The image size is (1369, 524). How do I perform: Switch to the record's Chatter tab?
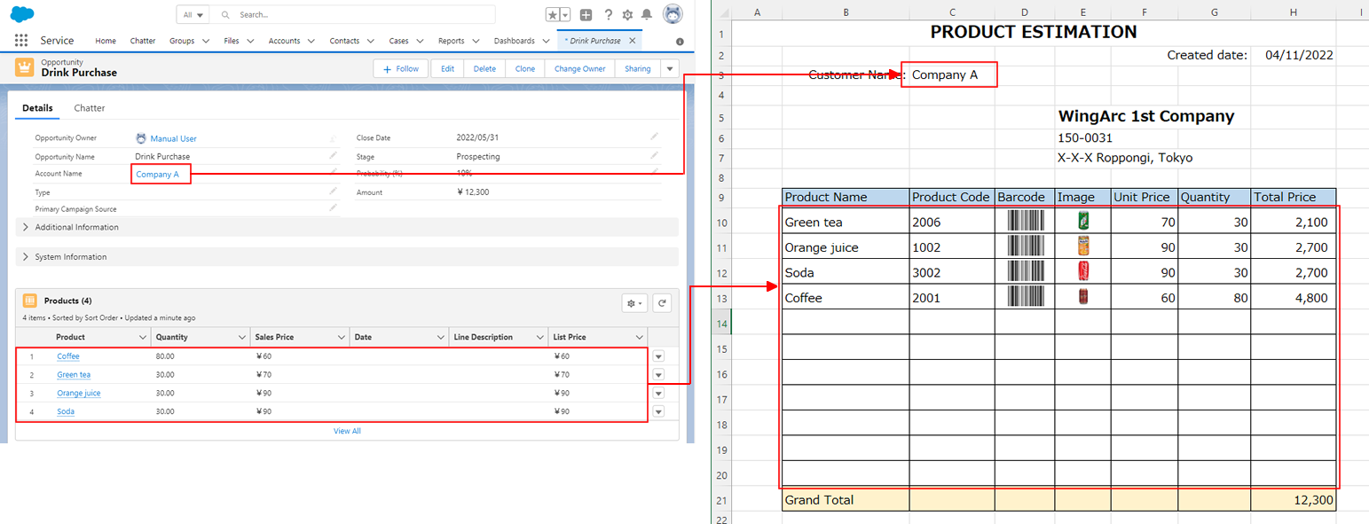[x=90, y=108]
